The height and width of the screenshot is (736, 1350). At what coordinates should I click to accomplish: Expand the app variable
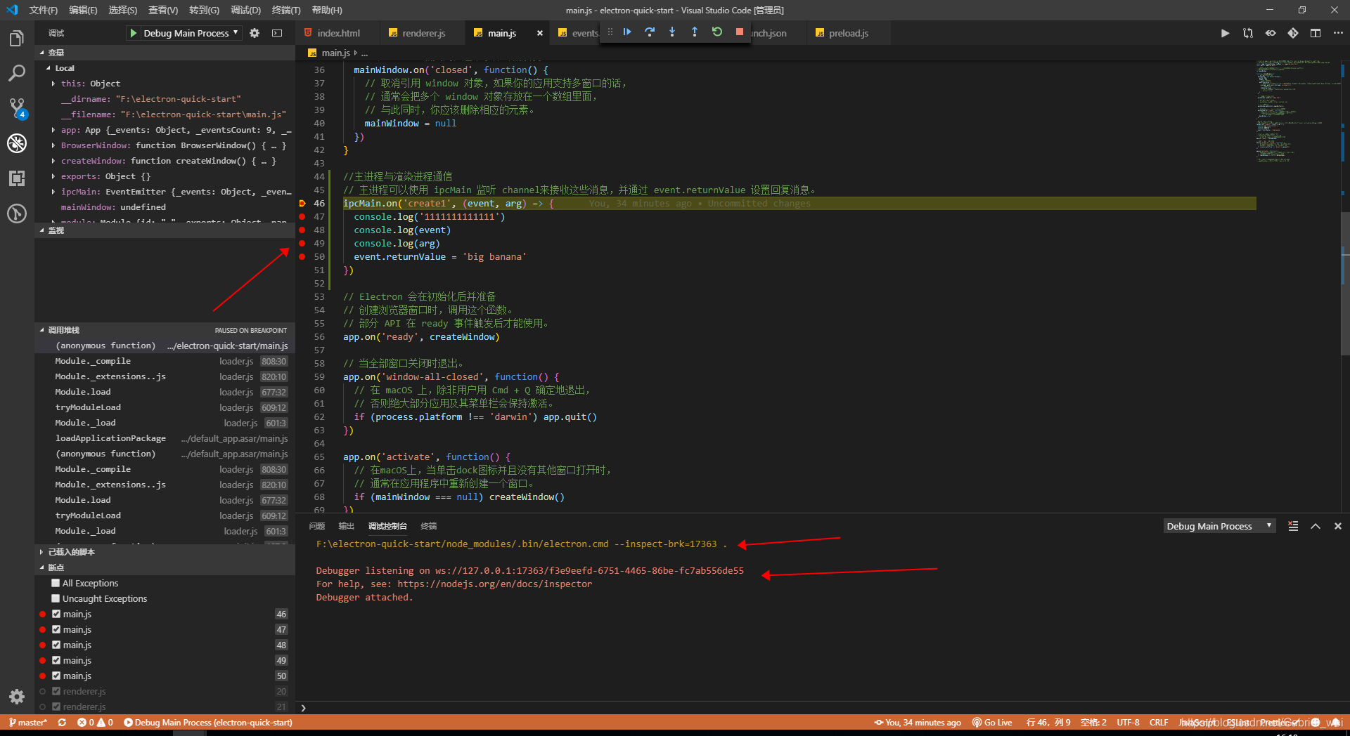click(x=53, y=130)
